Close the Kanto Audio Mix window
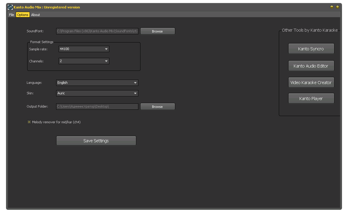345x214 pixels. click(337, 7)
